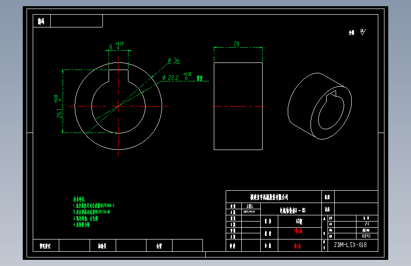Select the weight value 0.093
This screenshot has height=266, width=411.
pyautogui.click(x=366, y=236)
